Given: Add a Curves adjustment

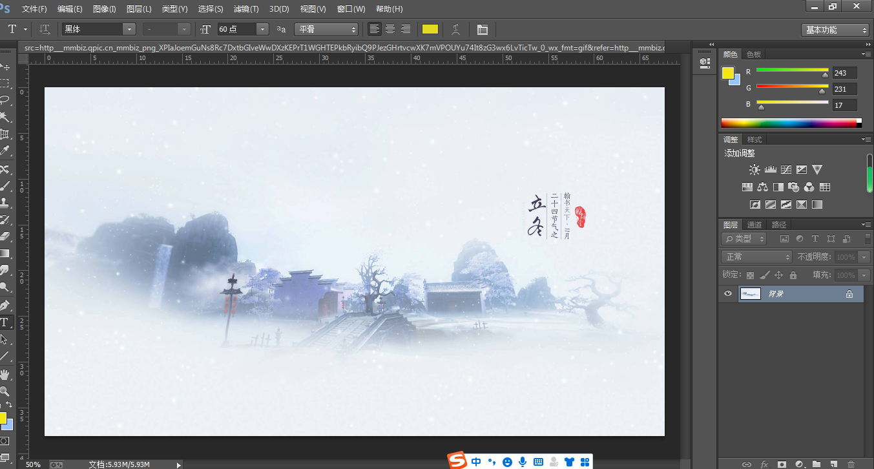Looking at the screenshot, I should pyautogui.click(x=786, y=170).
